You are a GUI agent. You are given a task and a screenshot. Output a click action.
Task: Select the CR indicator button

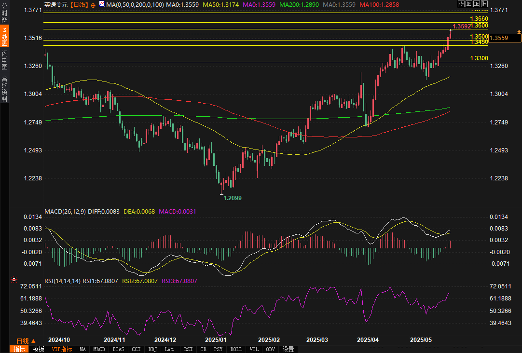point(203,349)
